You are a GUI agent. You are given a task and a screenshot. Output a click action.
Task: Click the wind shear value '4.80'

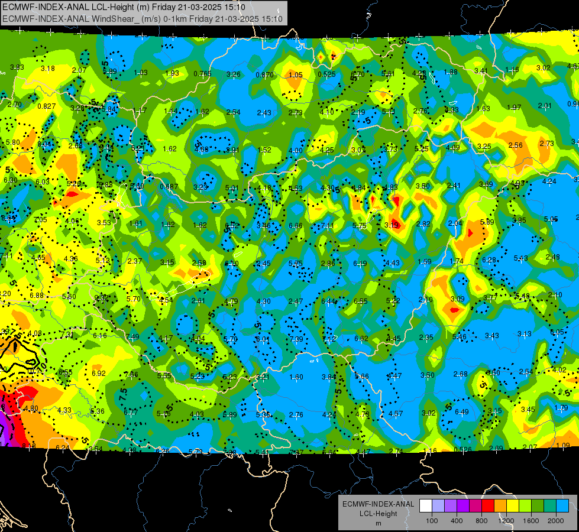pos(31,408)
